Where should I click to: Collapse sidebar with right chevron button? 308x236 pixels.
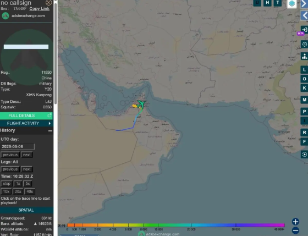pos(304,4)
